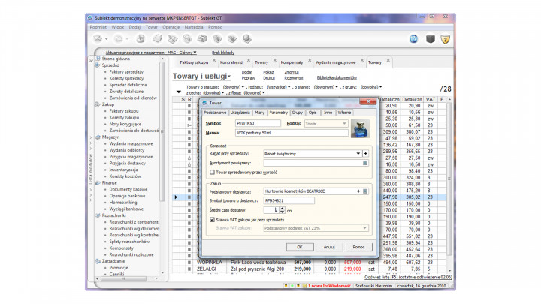Image resolution: width=541 pixels, height=304 pixels.
Task: Click the Sprzedaż module icon in the sidebar
Action: (98, 65)
